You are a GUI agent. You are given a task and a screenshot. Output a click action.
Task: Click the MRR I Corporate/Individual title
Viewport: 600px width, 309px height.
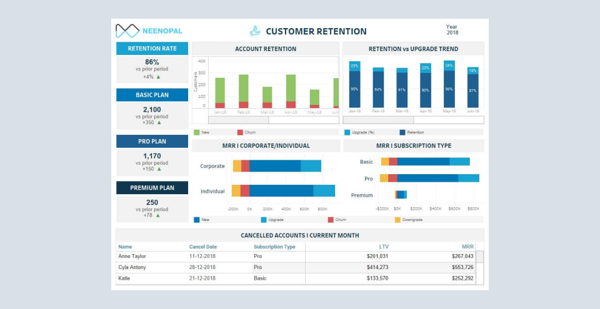tap(266, 145)
